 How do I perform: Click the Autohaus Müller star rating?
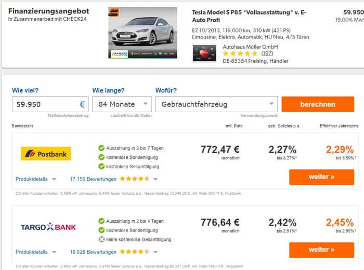[240, 53]
